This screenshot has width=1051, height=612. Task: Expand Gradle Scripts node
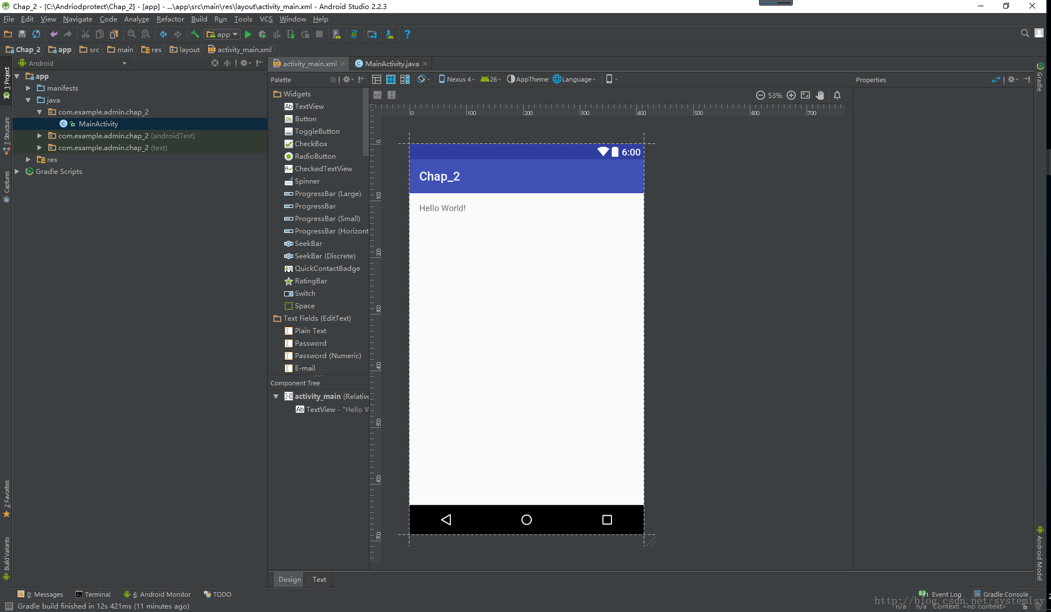point(17,172)
